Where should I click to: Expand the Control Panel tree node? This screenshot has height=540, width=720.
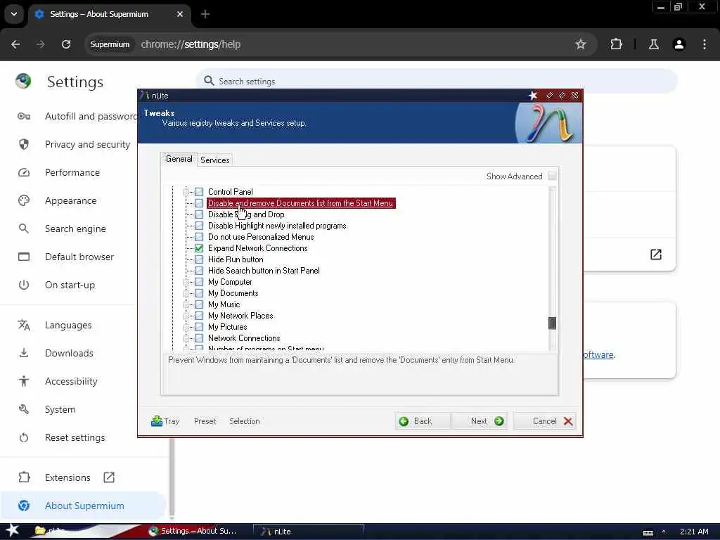(x=186, y=192)
